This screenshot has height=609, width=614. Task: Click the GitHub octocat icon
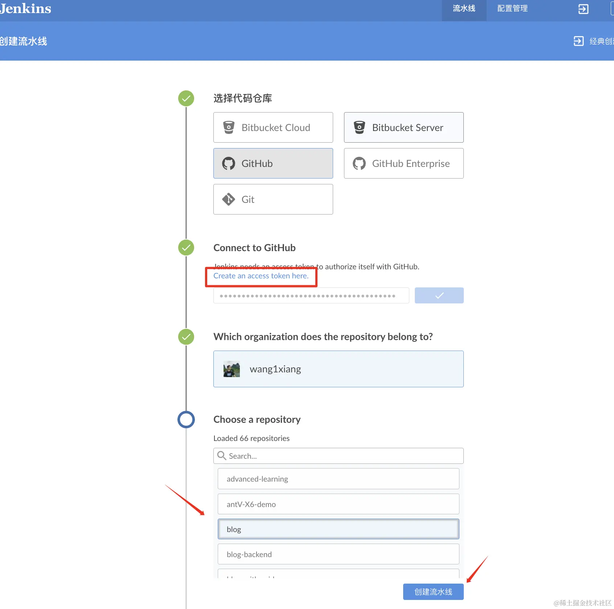tap(229, 163)
